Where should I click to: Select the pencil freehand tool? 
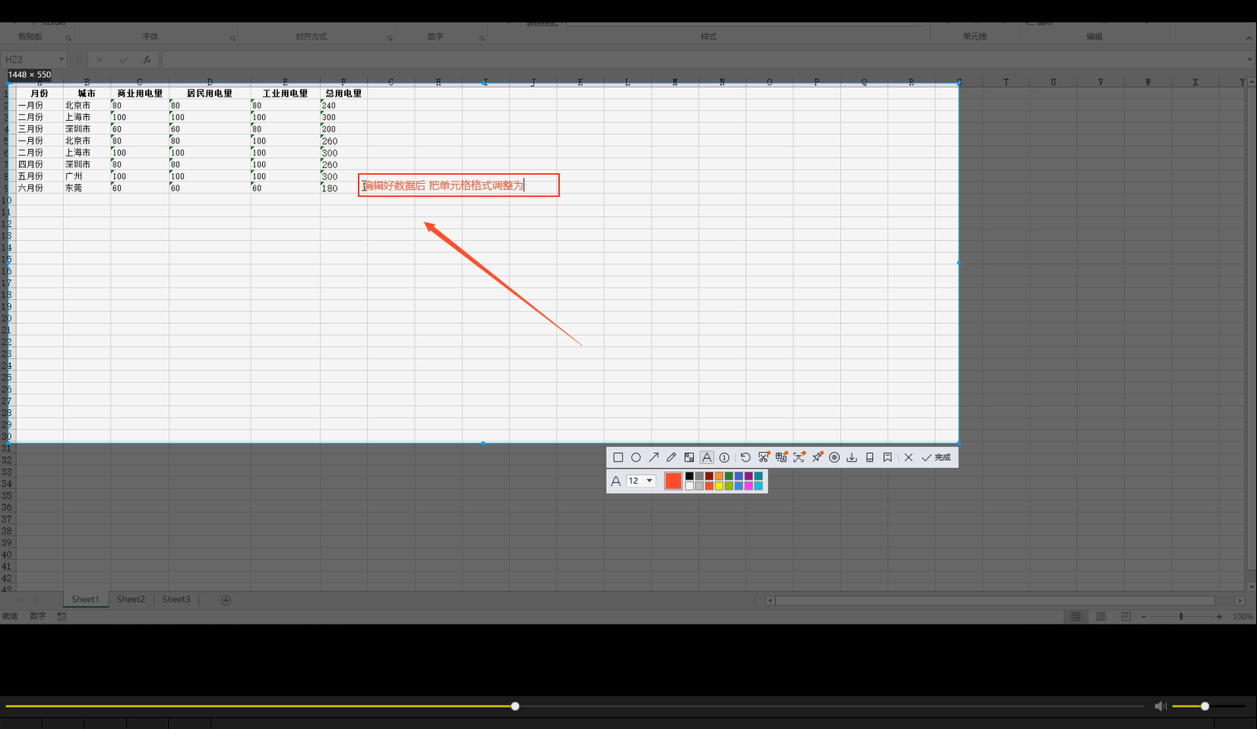tap(672, 457)
